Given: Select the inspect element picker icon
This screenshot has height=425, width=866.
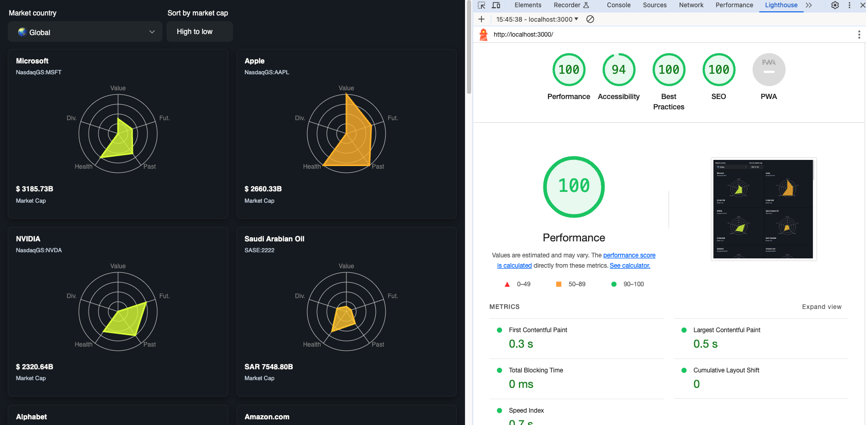Looking at the screenshot, I should pyautogui.click(x=481, y=5).
